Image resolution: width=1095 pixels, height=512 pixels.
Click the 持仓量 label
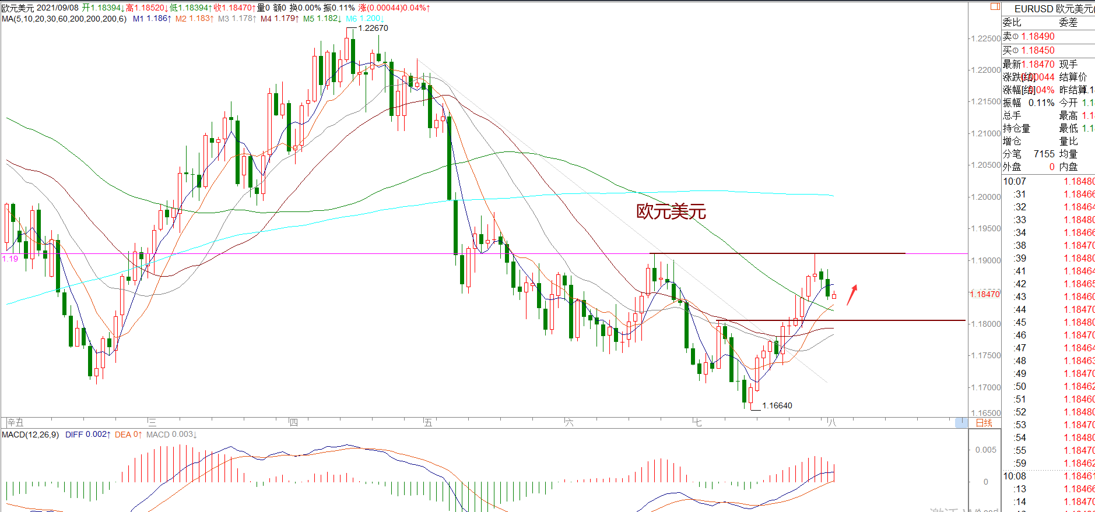tap(1017, 128)
